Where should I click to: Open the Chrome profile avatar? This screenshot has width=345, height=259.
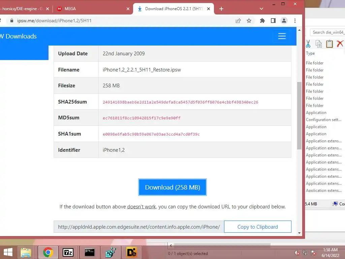coord(284,21)
